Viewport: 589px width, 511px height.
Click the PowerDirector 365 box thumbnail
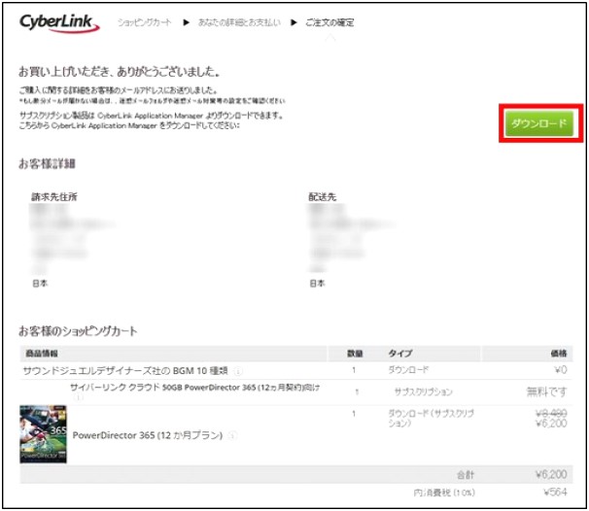(x=43, y=434)
